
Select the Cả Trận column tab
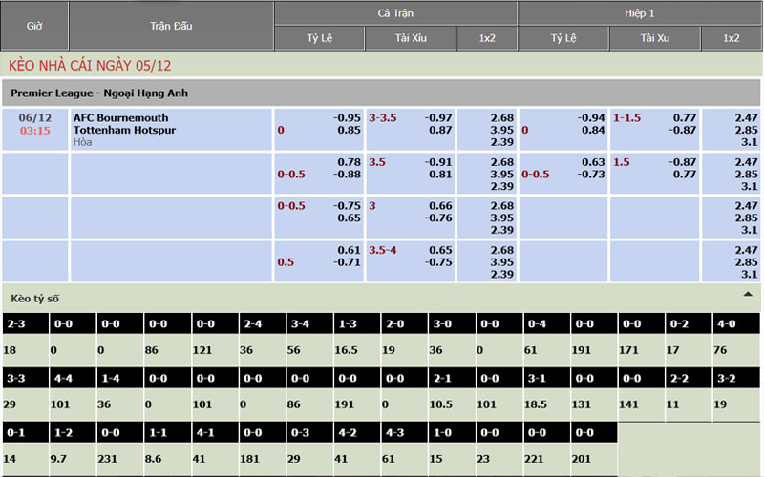[395, 13]
